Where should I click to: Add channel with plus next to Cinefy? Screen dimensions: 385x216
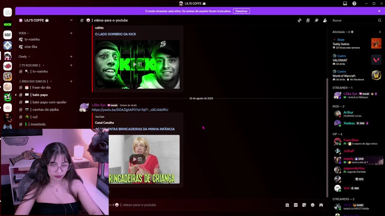[71, 56]
